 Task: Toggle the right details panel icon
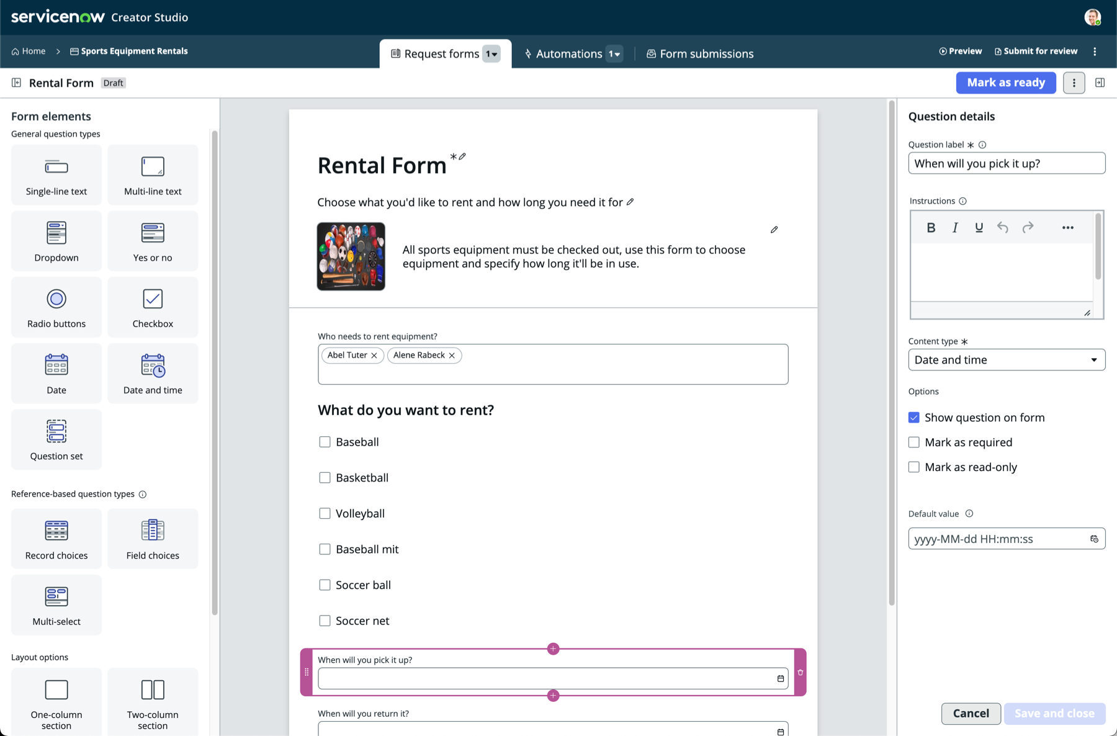pos(1100,83)
